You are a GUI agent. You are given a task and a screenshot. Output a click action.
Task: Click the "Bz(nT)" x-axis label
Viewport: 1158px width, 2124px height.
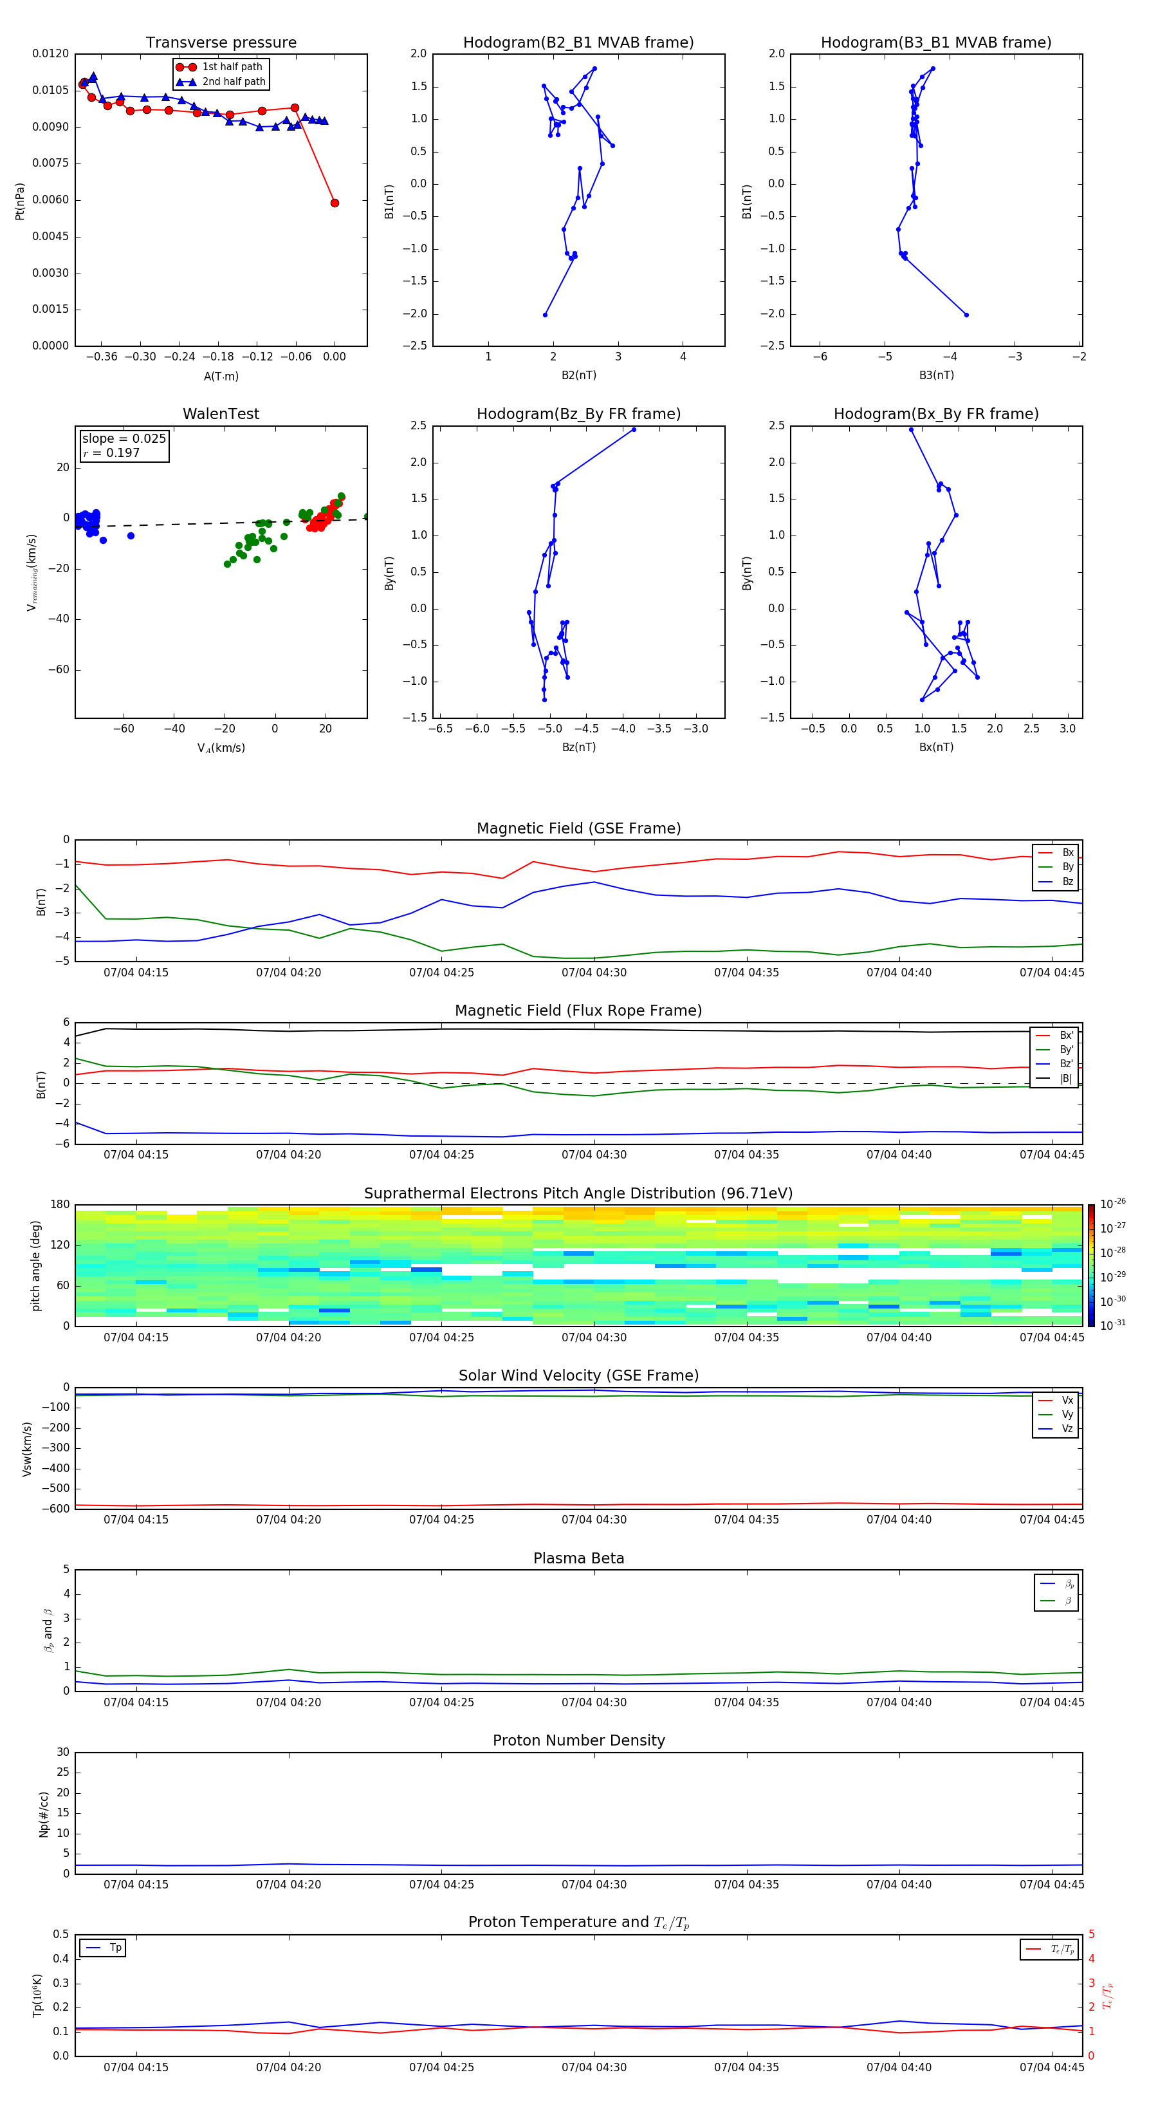pos(578,747)
